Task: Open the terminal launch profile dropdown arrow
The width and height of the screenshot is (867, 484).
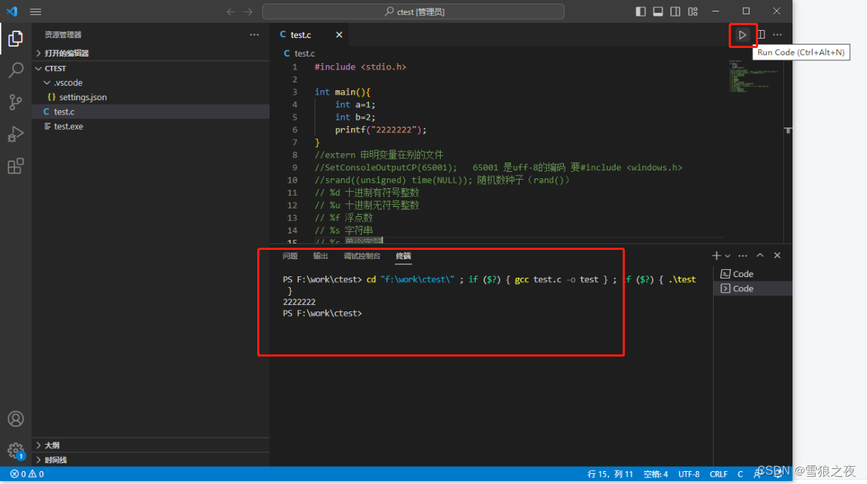Action: click(727, 256)
